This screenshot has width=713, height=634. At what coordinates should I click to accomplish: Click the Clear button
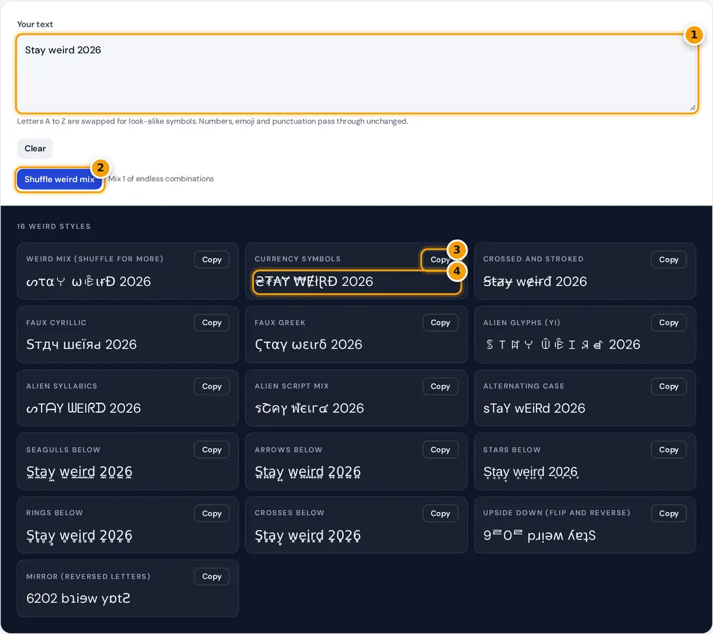(35, 149)
